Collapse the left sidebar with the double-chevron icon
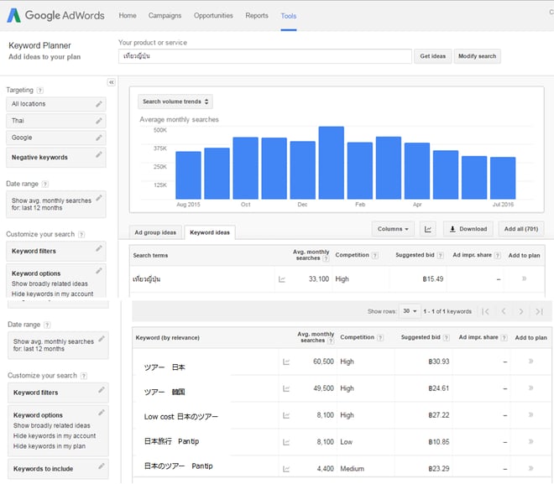Image resolution: width=554 pixels, height=484 pixels. [112, 82]
